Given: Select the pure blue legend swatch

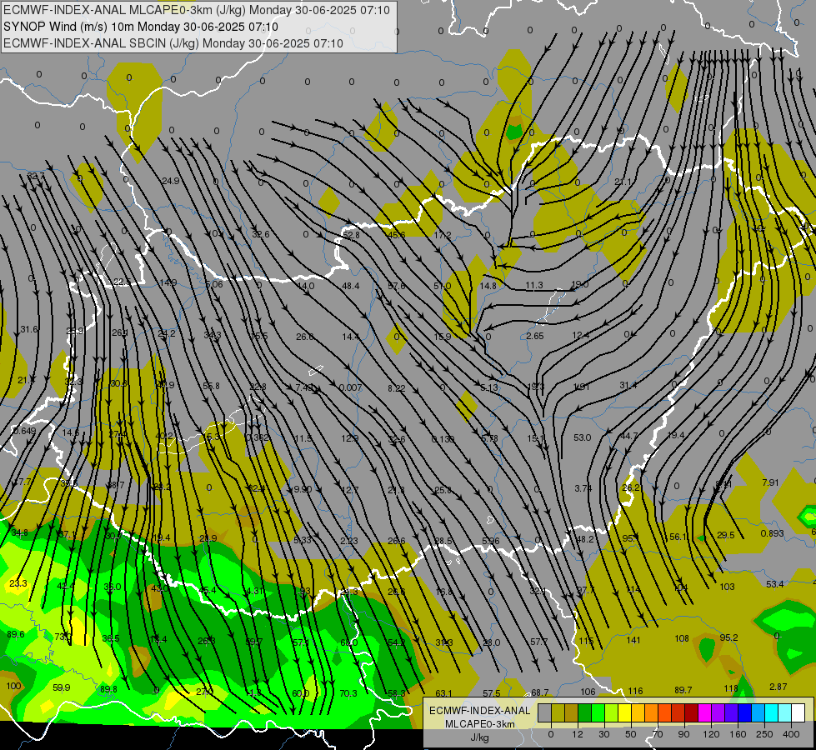Looking at the screenshot, I should (x=744, y=712).
